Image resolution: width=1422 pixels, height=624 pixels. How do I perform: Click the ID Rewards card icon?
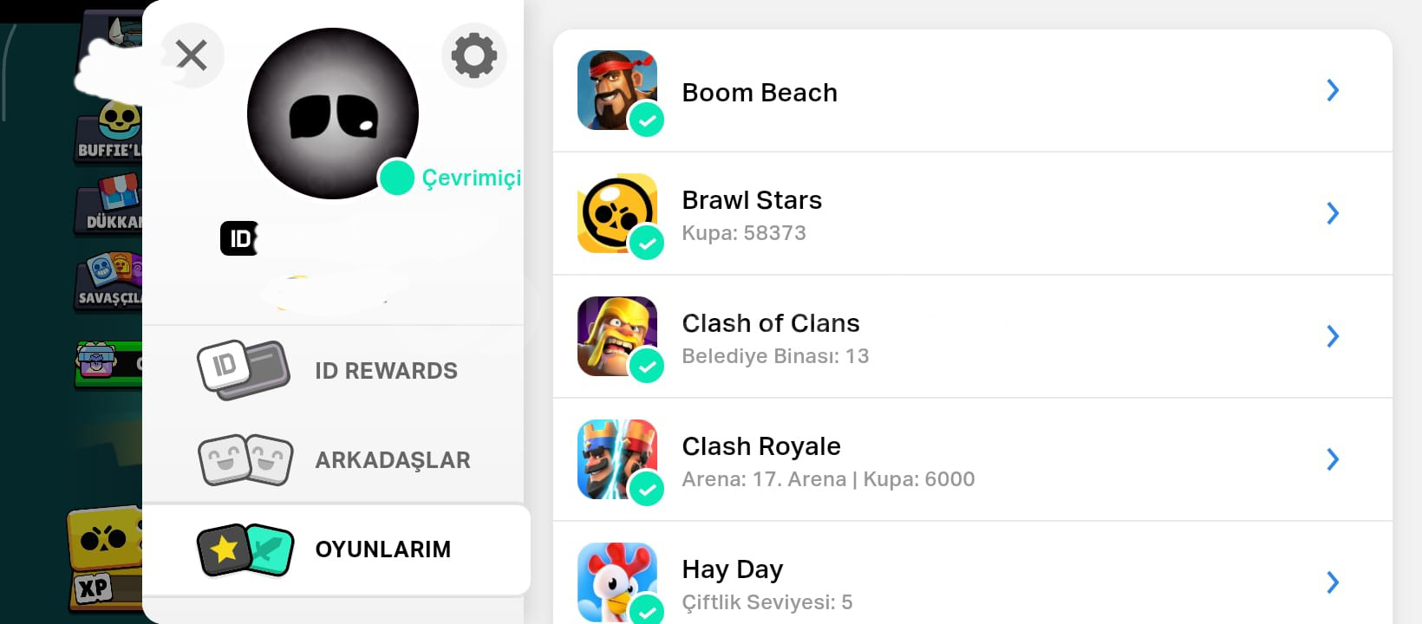pos(244,370)
